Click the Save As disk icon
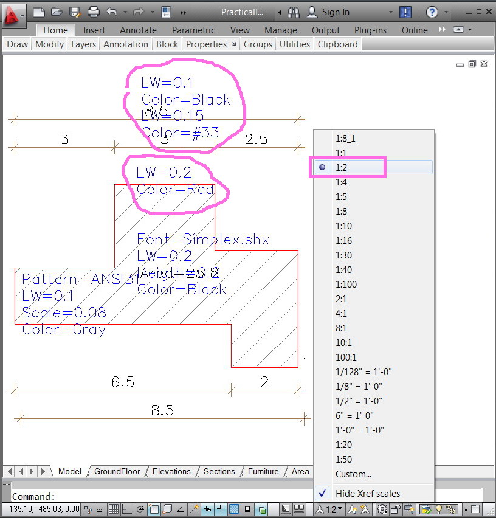 [75, 12]
